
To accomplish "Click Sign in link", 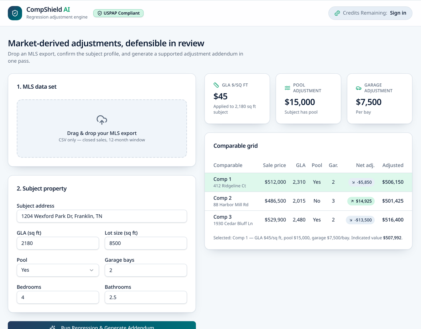I will (398, 13).
